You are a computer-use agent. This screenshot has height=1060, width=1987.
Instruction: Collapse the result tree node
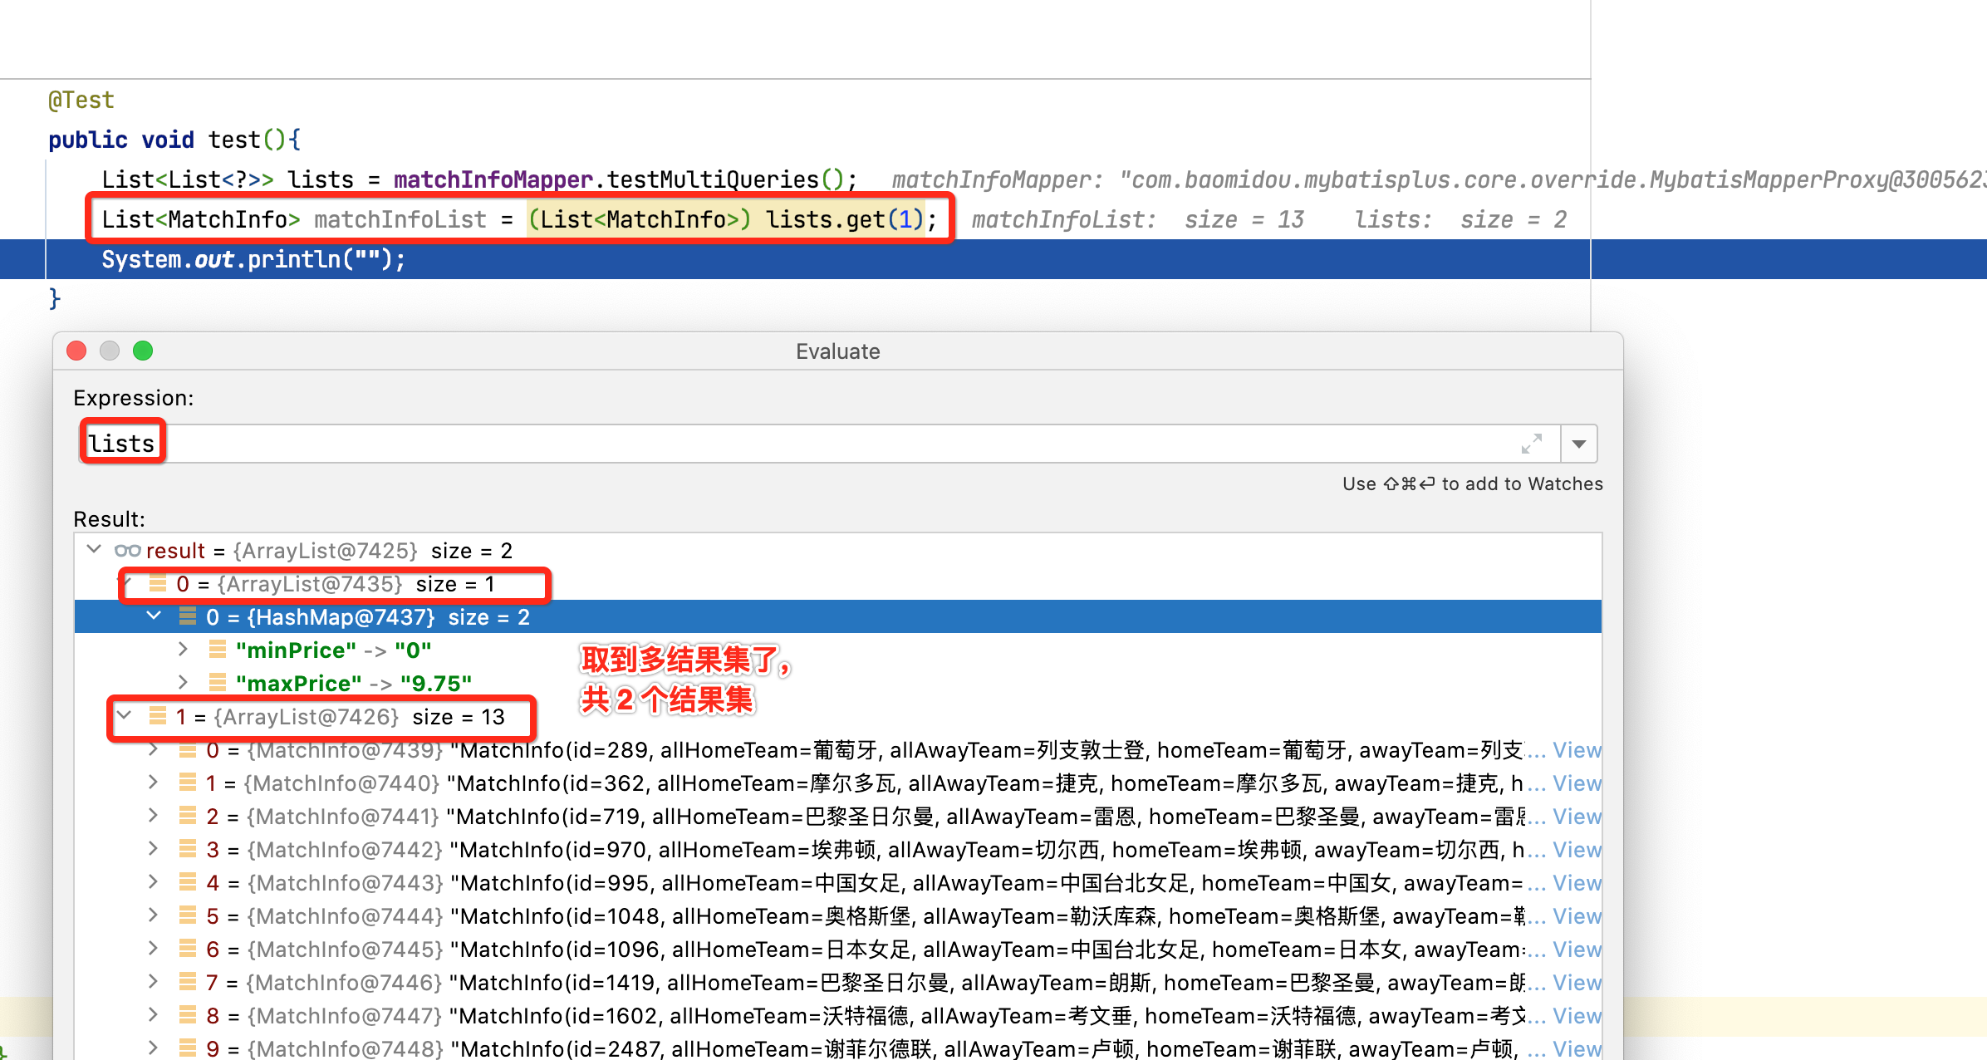(93, 549)
